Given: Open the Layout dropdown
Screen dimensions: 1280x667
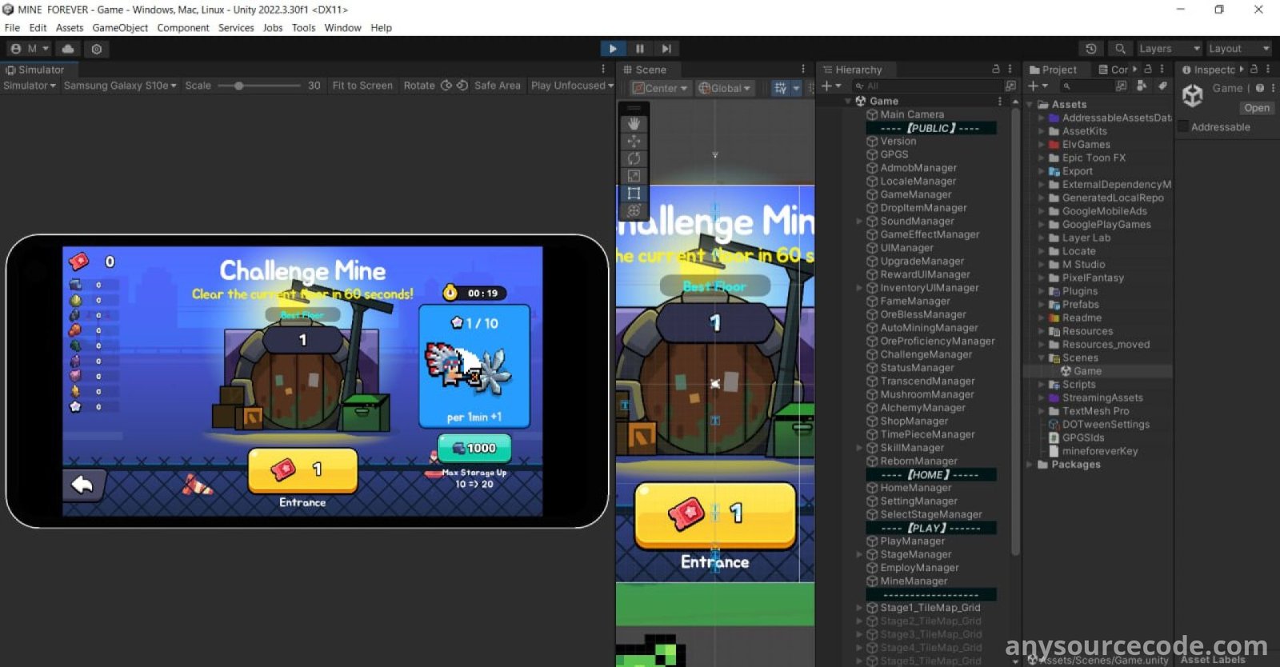Looking at the screenshot, I should pos(1238,49).
